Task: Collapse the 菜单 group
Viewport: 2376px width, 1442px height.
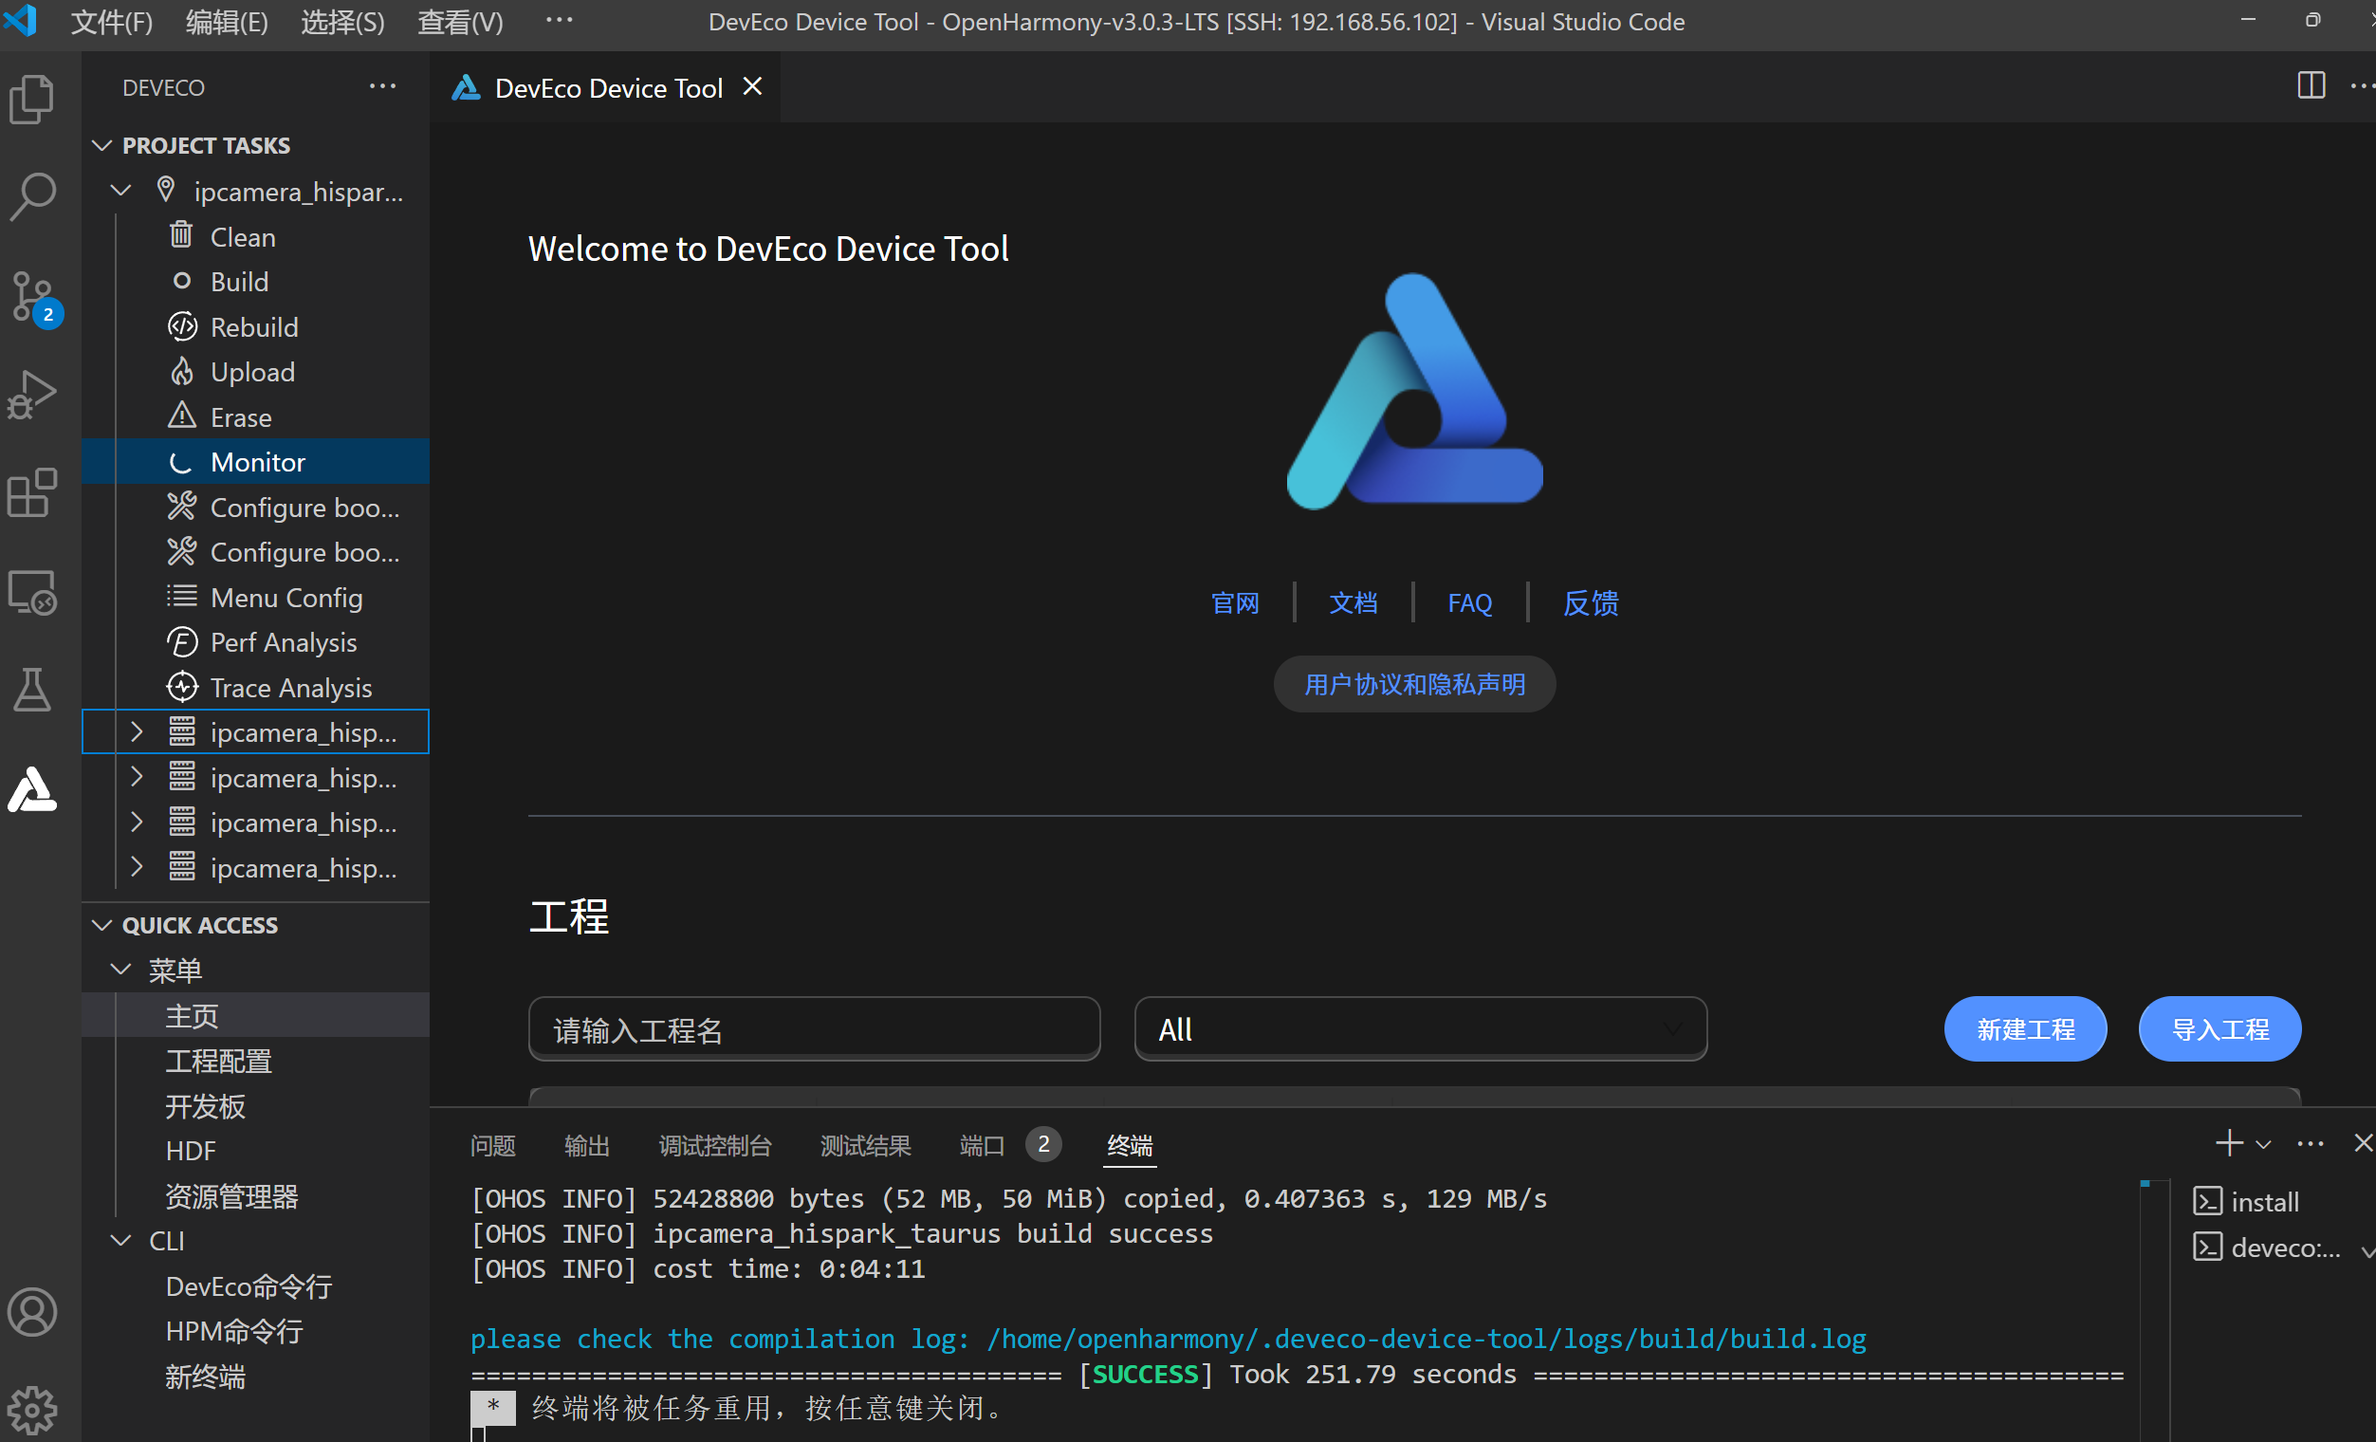Action: point(120,970)
